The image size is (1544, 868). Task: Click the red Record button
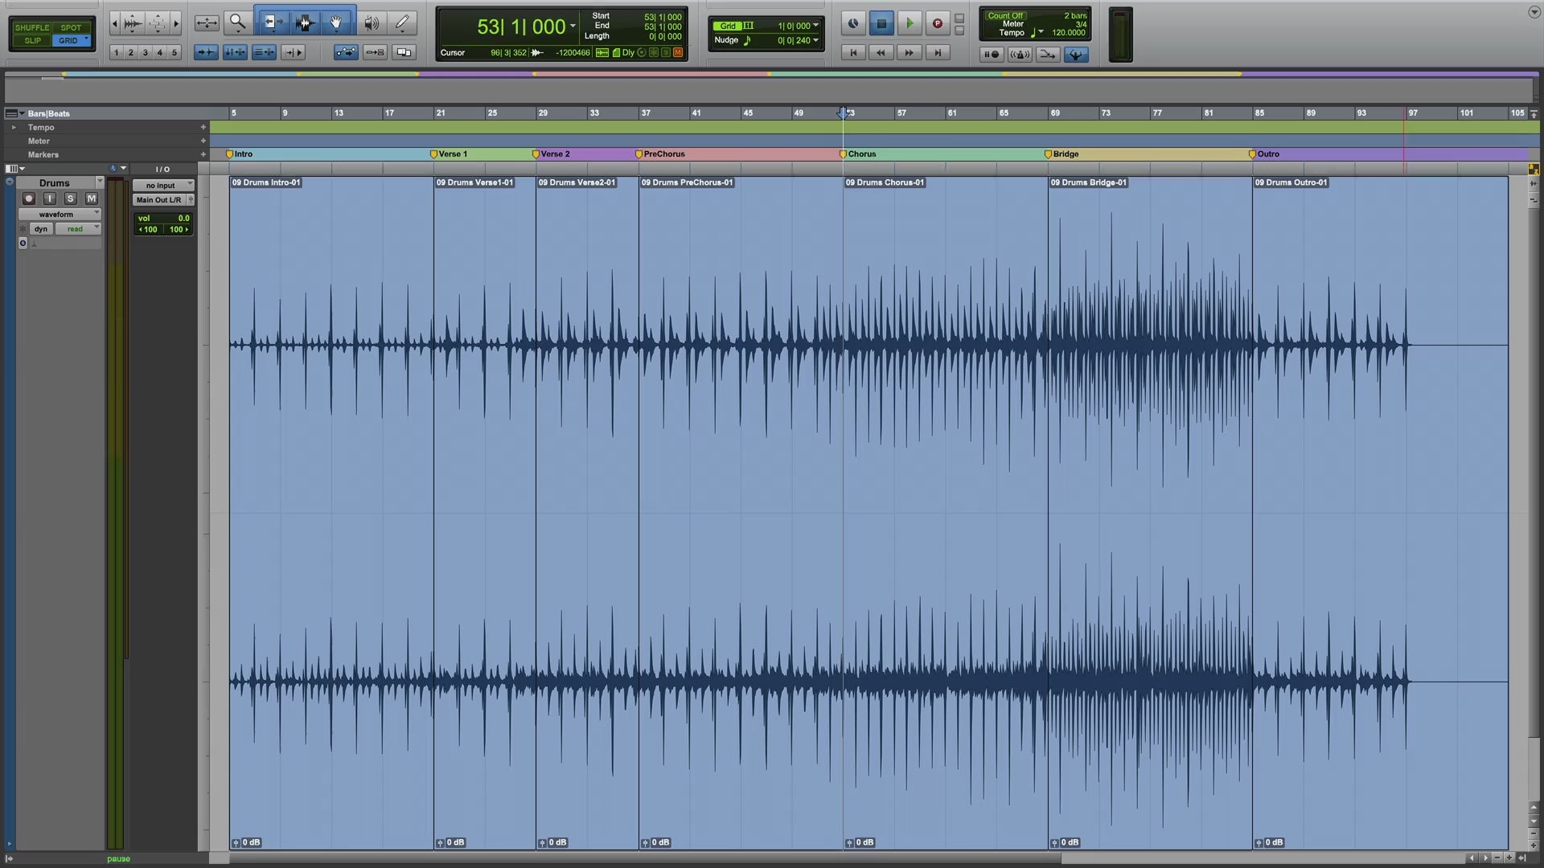[938, 23]
